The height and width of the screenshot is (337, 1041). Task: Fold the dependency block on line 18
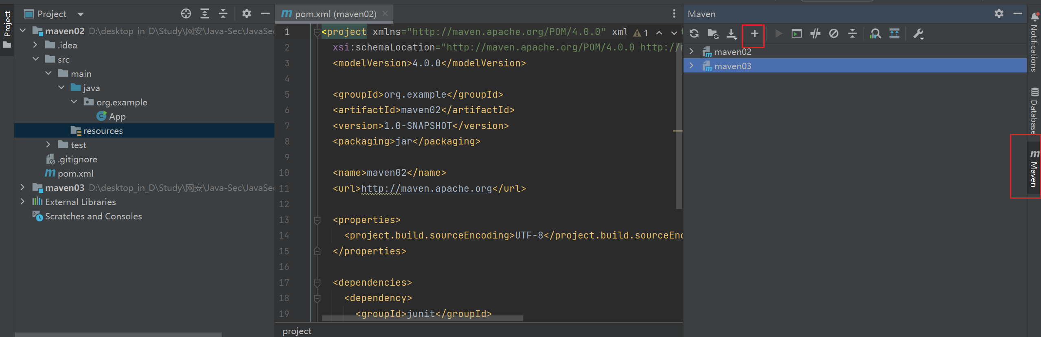317,298
